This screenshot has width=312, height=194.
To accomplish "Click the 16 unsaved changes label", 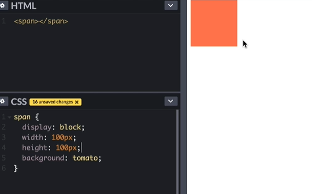I will click(53, 102).
